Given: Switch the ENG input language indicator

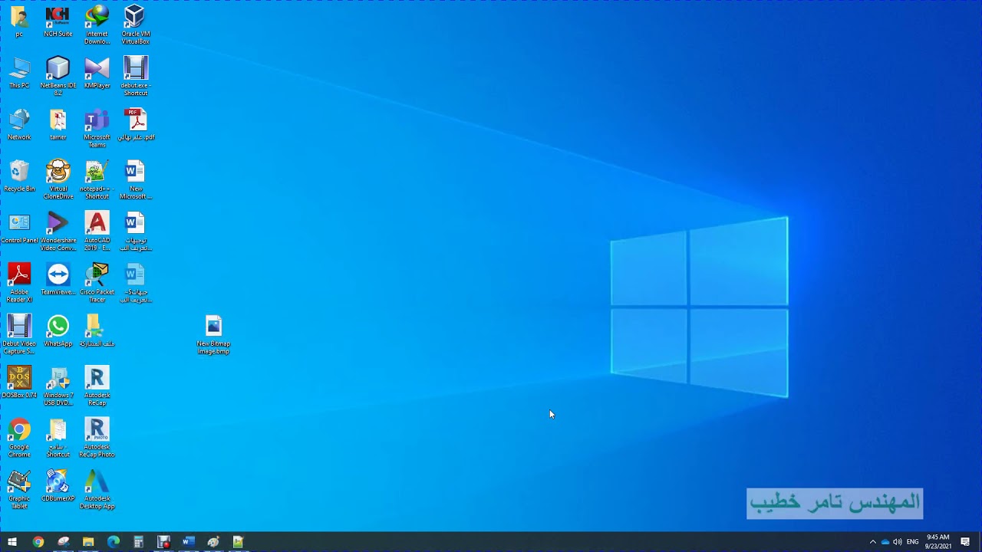Looking at the screenshot, I should (x=913, y=542).
